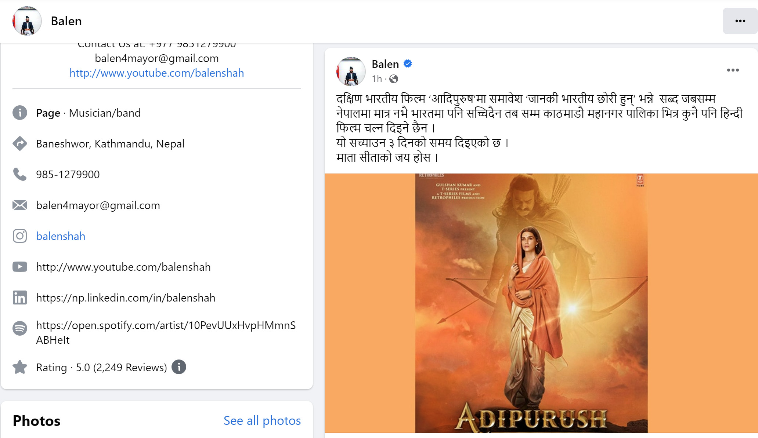The height and width of the screenshot is (438, 758).
Task: Click the Spotify icon beside the artist link
Action: 20,328
